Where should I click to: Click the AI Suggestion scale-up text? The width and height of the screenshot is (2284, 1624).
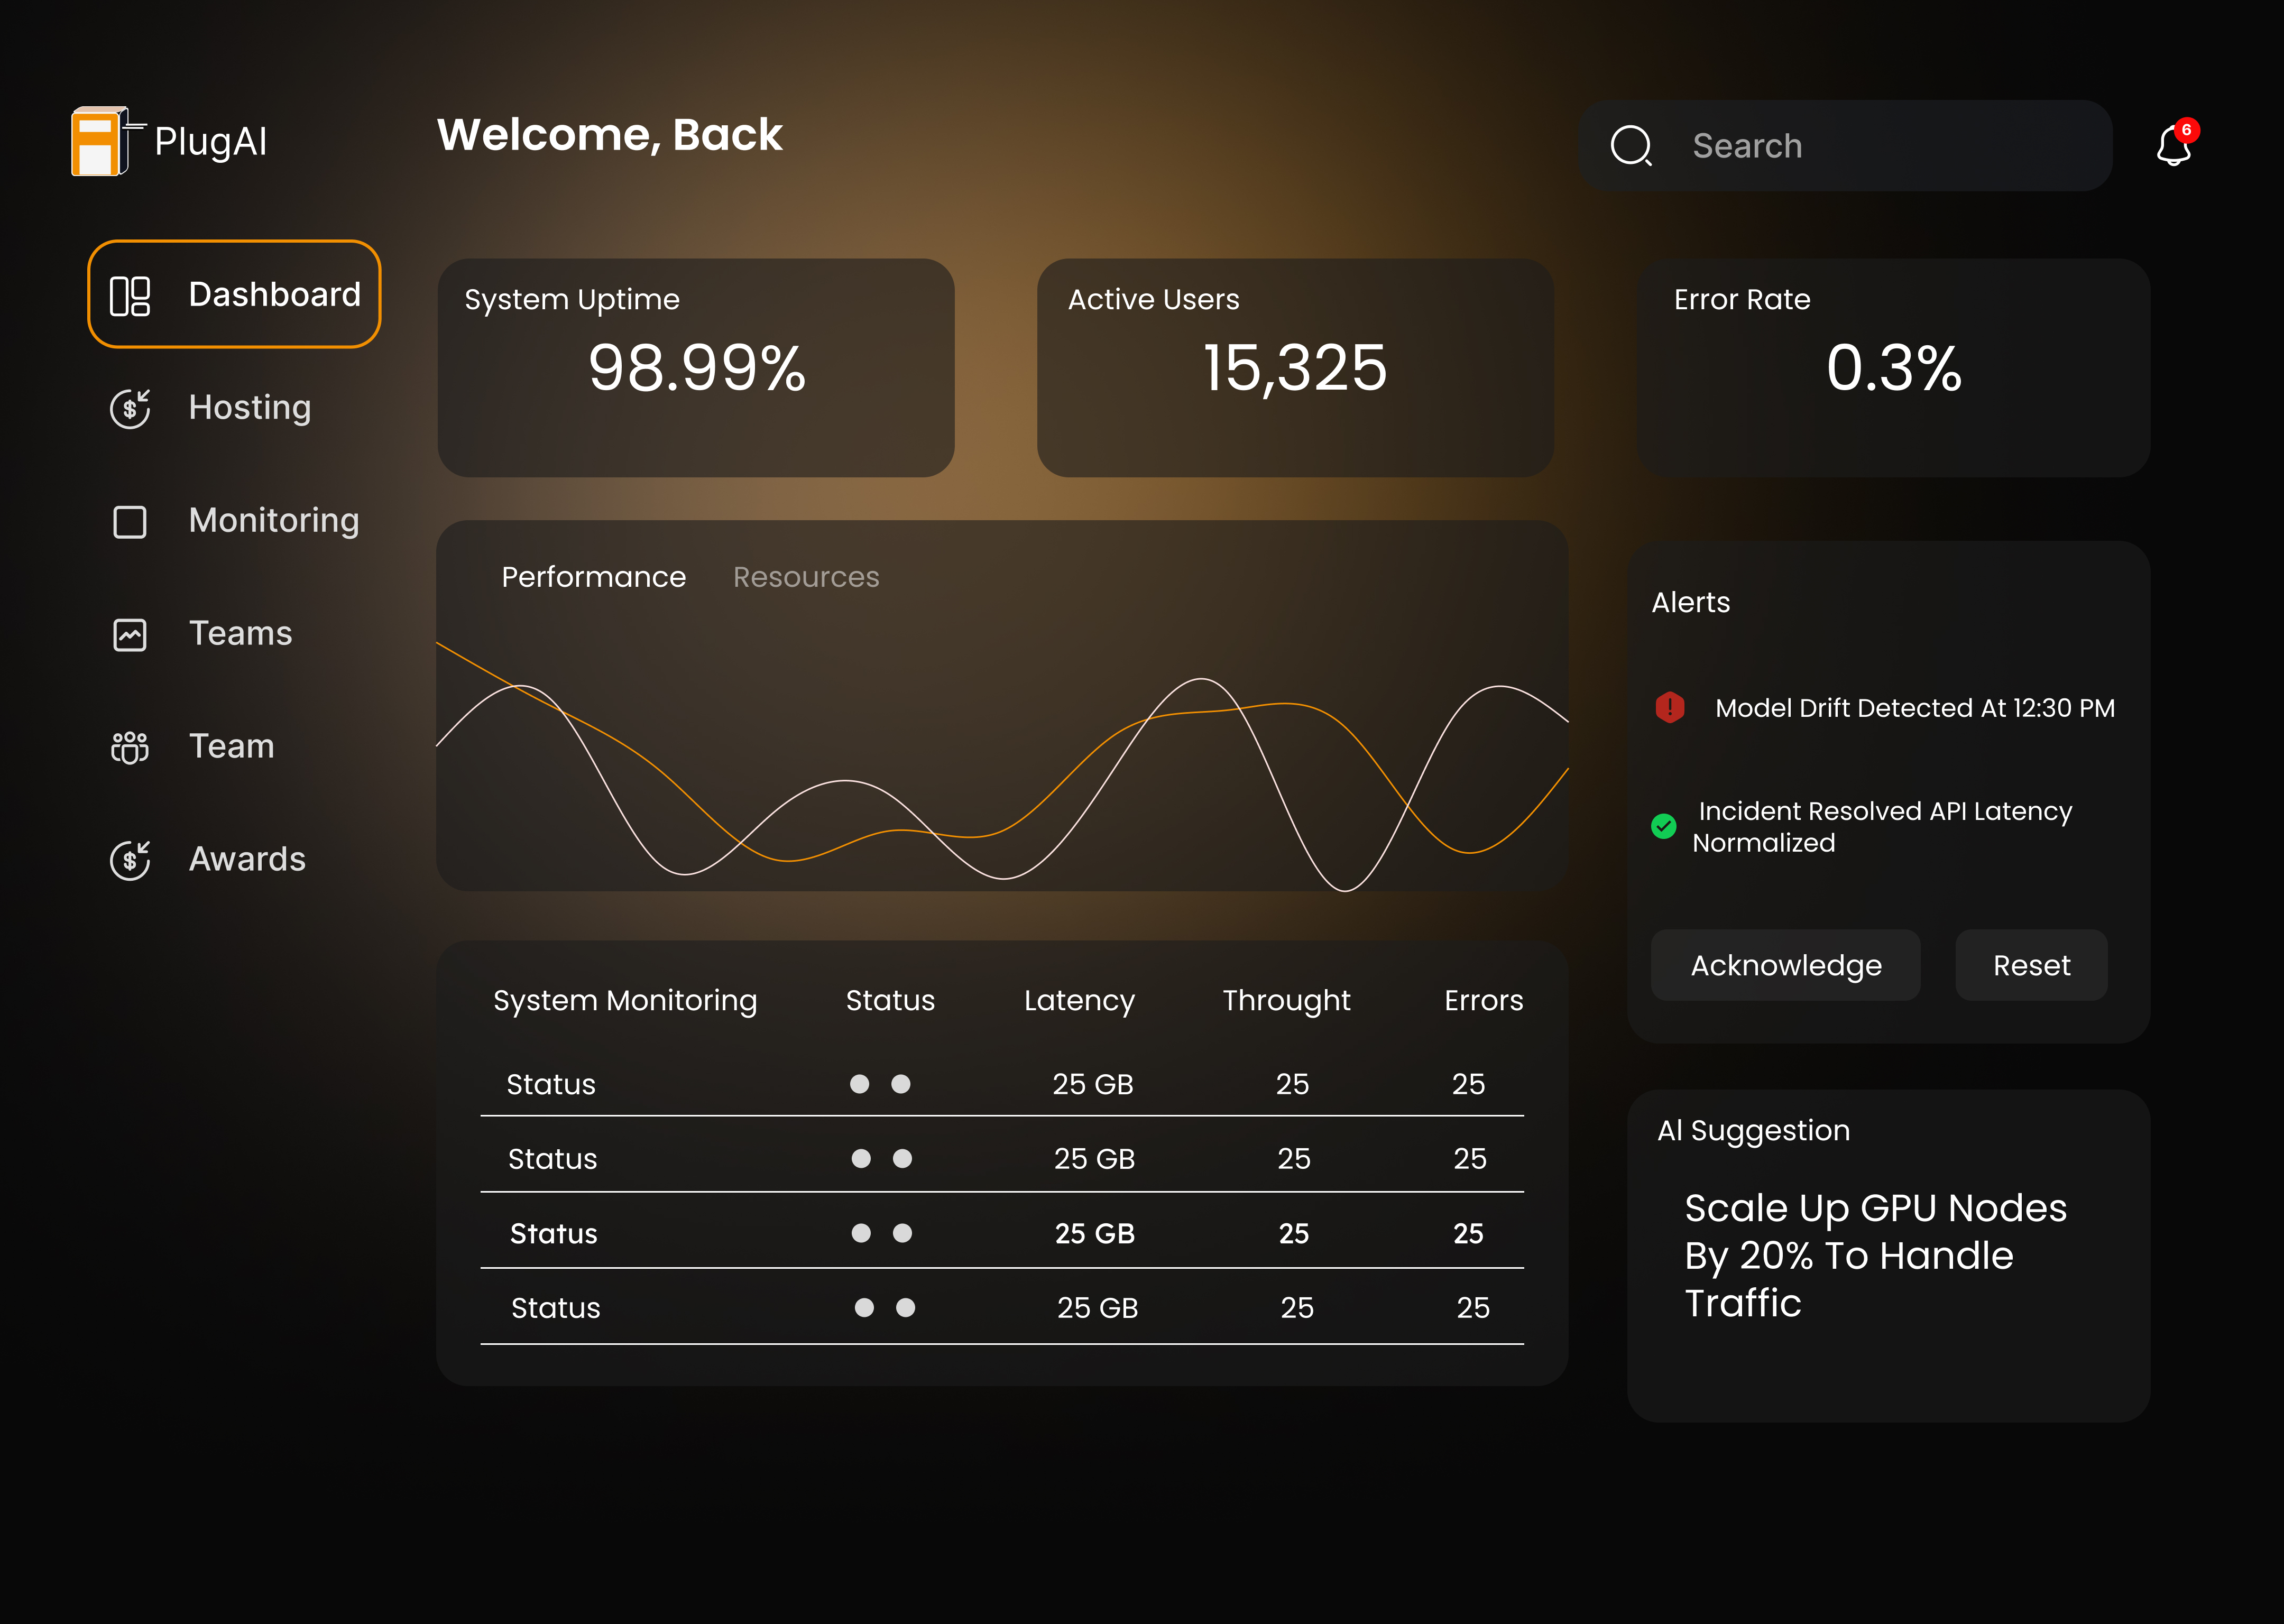click(x=1875, y=1255)
